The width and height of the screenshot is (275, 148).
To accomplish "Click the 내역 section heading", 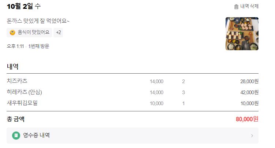I will 12,67.
